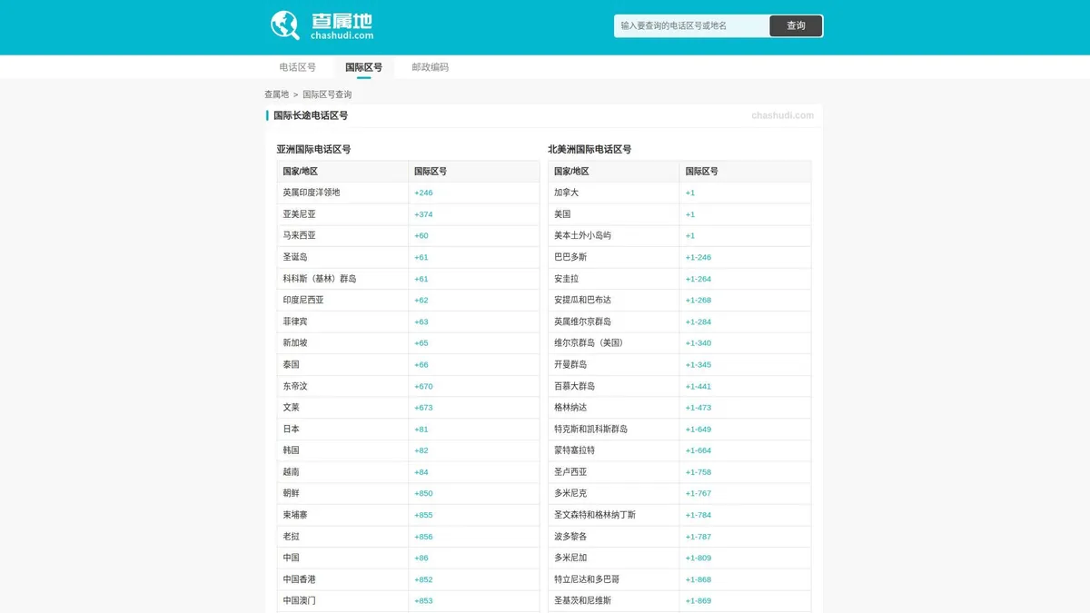Click the +850 link for 朝鲜
Image resolution: width=1090 pixels, height=613 pixels.
[423, 493]
